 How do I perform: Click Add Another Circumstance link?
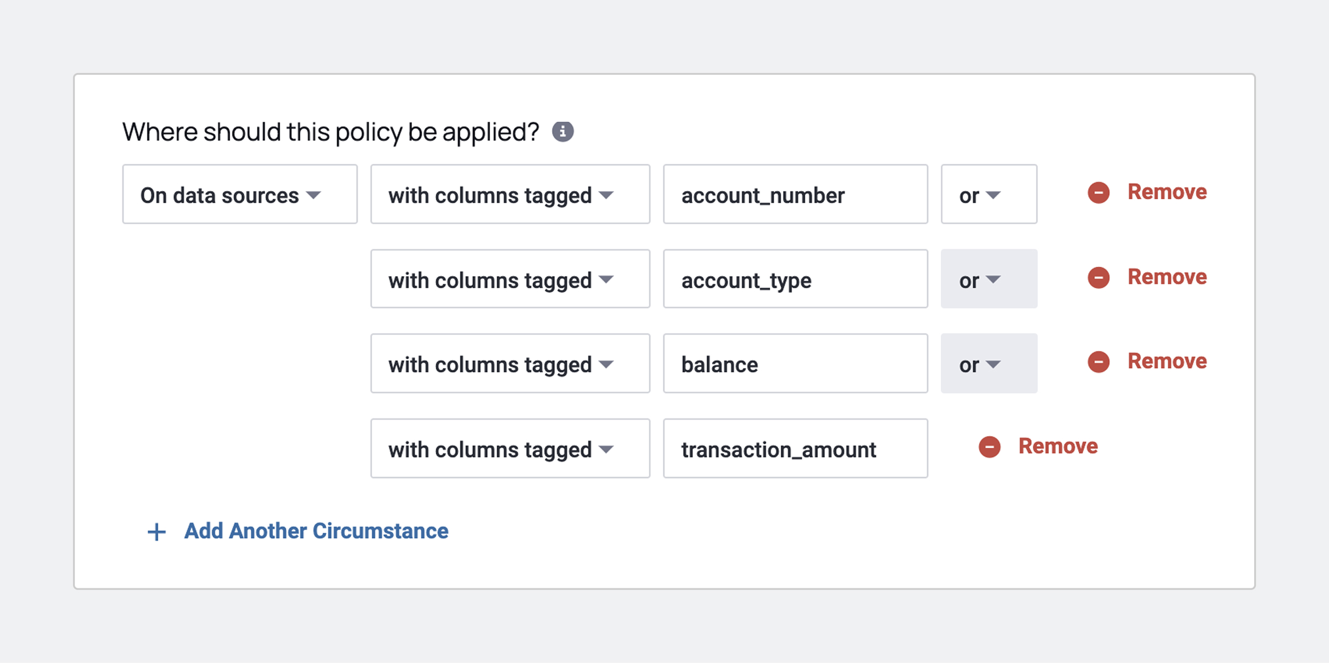coord(316,531)
